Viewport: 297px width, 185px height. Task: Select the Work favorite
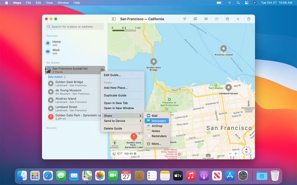click(75, 51)
